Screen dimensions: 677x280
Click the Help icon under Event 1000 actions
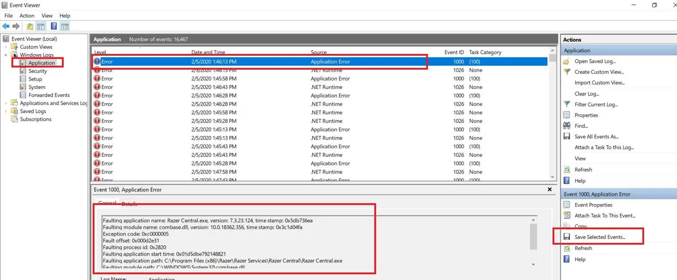(567, 259)
